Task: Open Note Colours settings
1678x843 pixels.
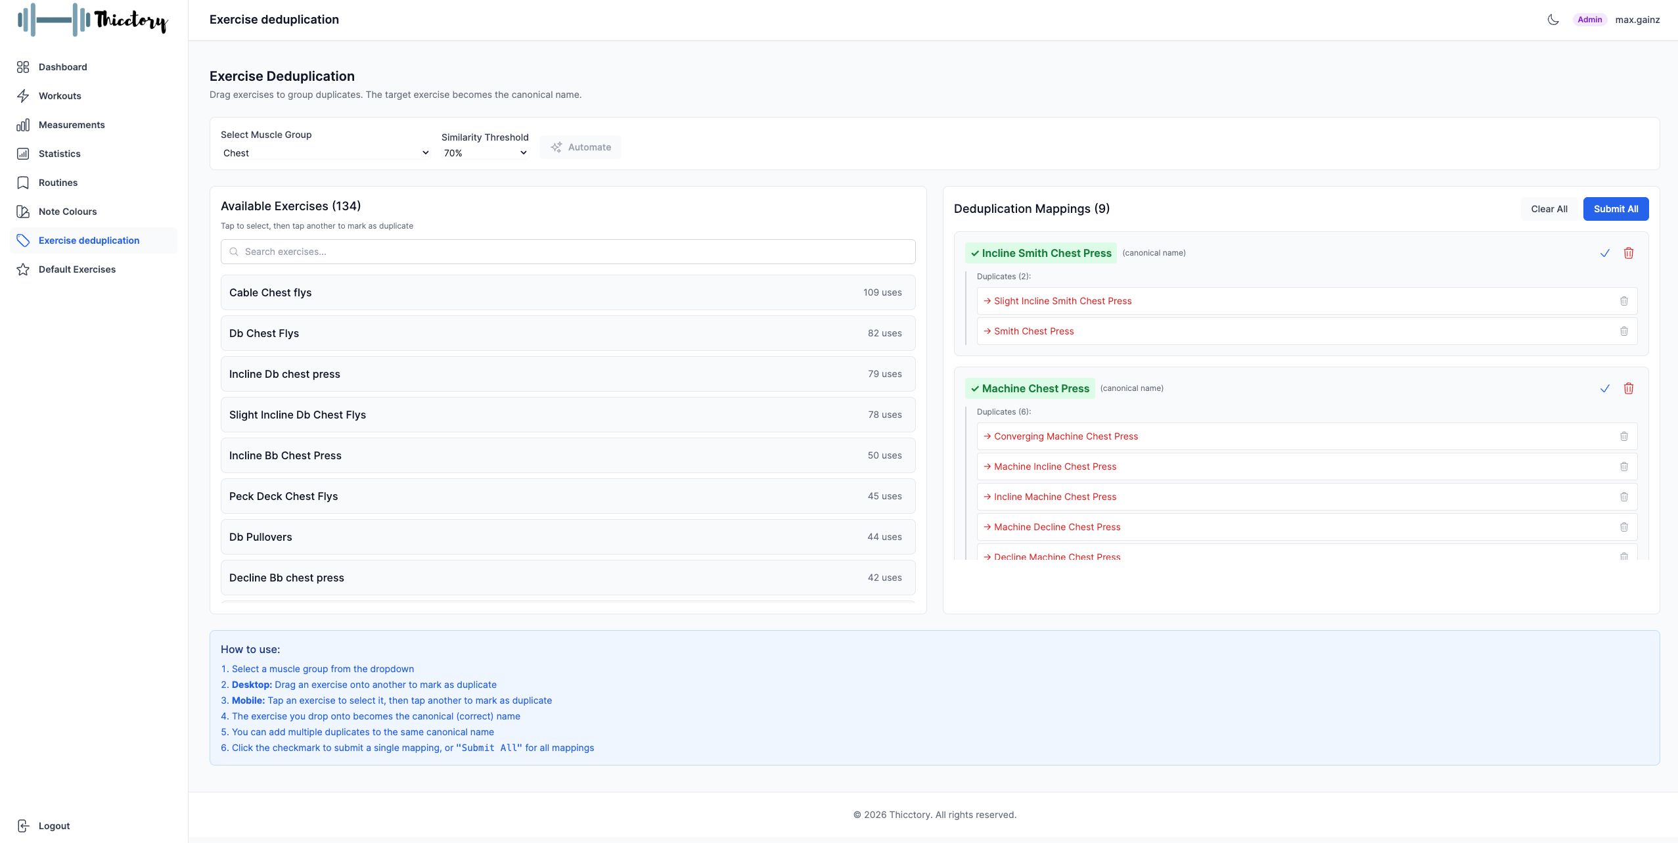Action: click(68, 211)
